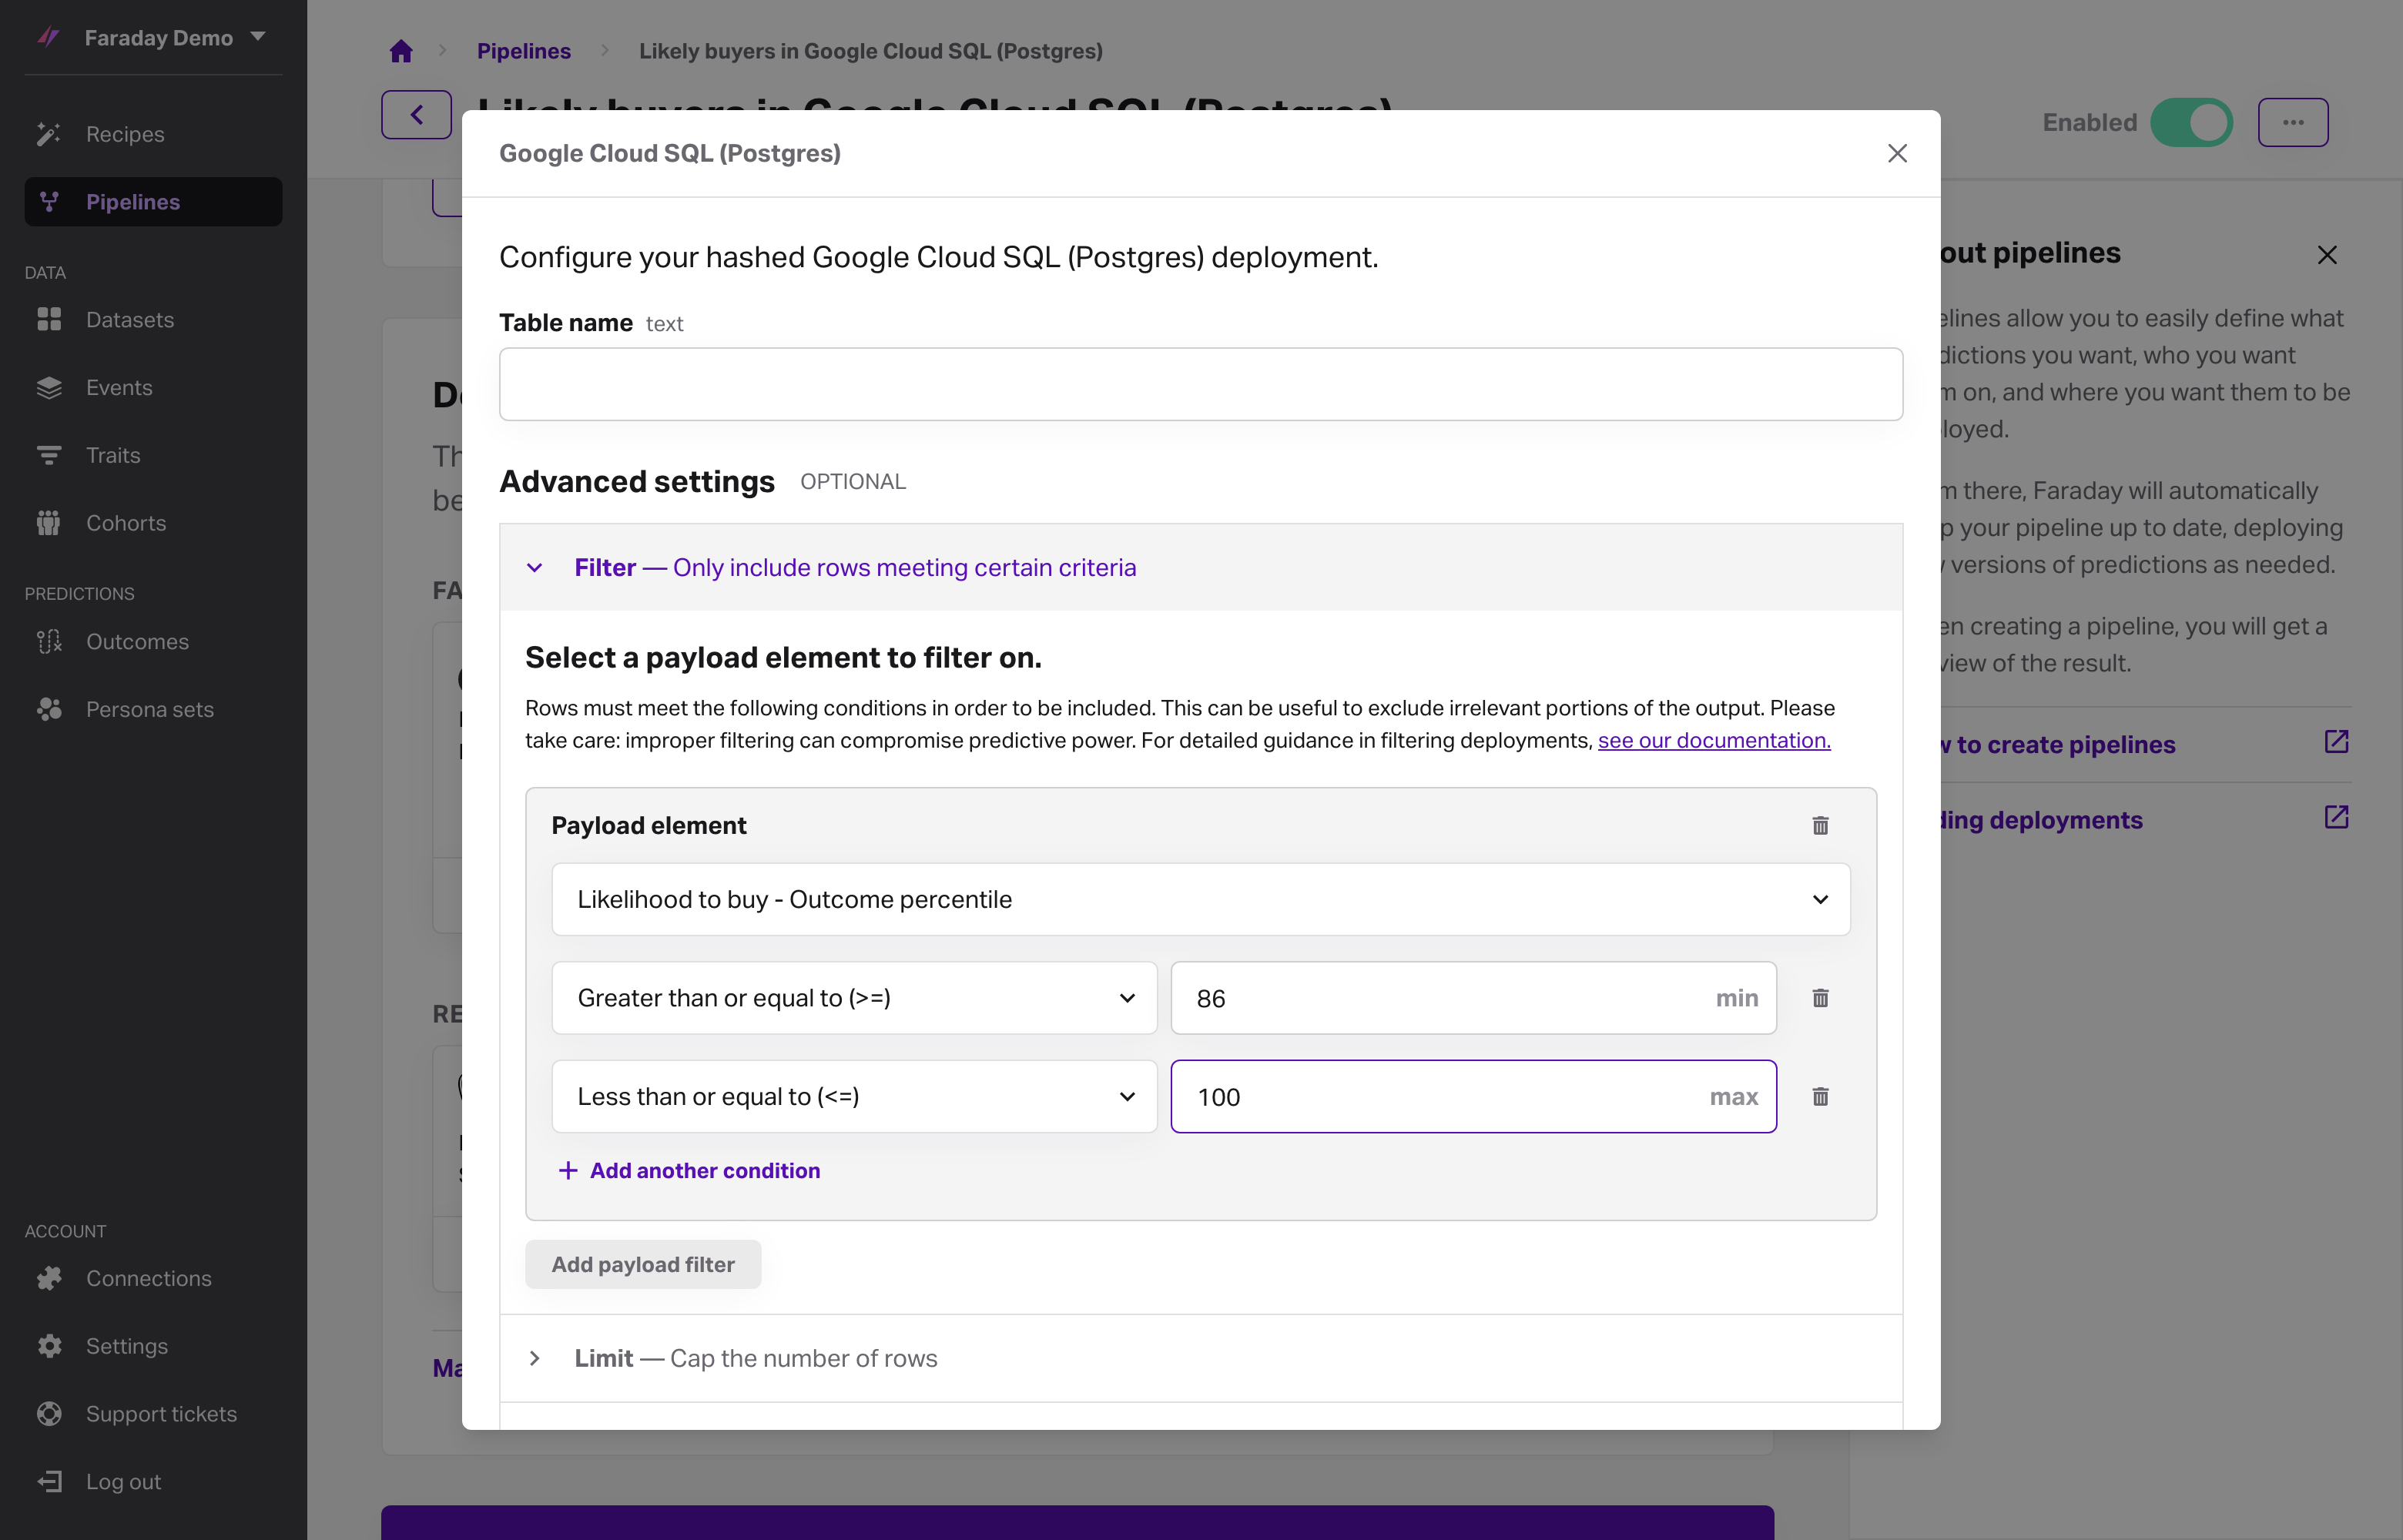Navigate to Connections in sidebar menu
2403x1540 pixels.
coord(148,1278)
